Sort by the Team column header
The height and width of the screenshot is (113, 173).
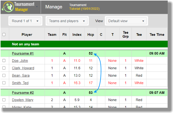[52, 35]
